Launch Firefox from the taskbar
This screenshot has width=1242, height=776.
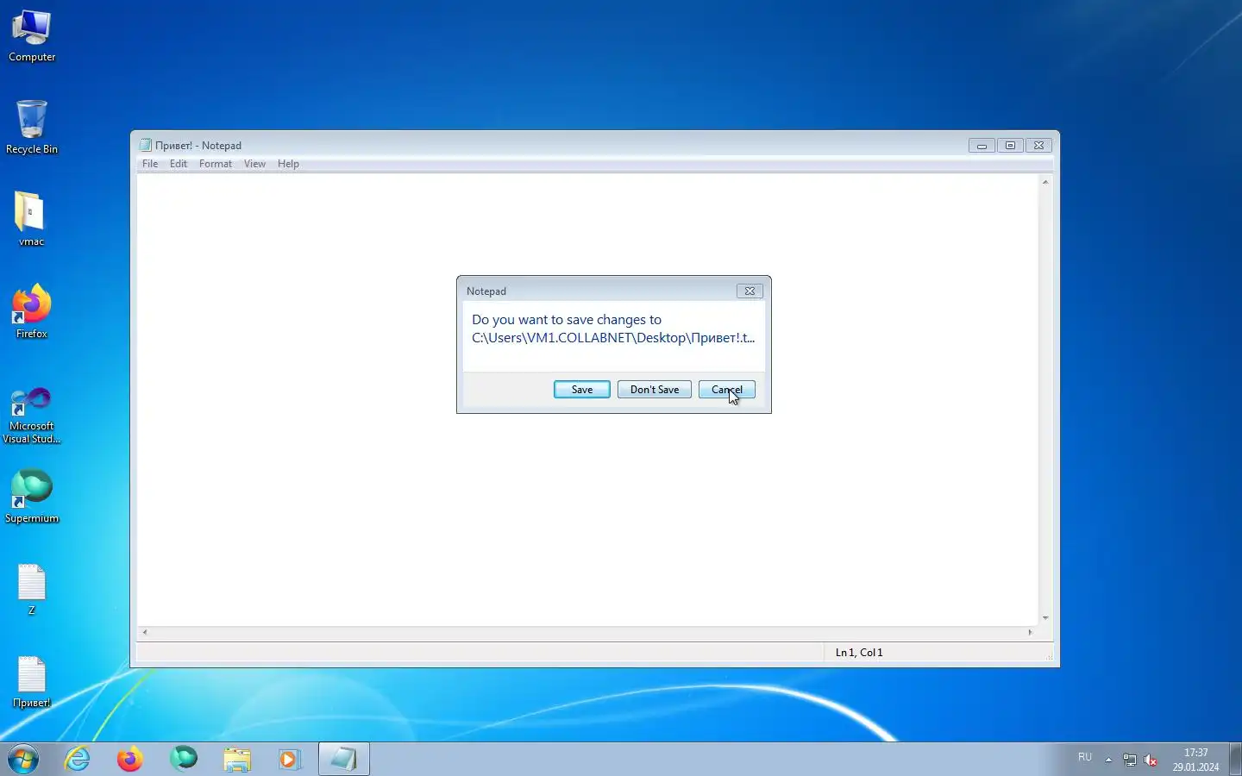click(130, 759)
